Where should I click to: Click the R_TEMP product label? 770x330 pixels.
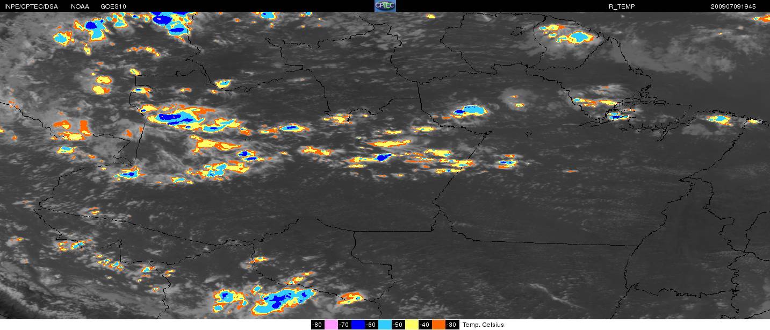622,6
